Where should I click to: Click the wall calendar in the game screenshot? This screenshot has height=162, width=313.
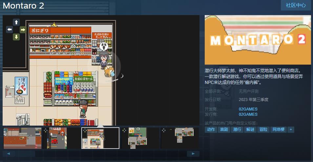[x=10, y=91]
